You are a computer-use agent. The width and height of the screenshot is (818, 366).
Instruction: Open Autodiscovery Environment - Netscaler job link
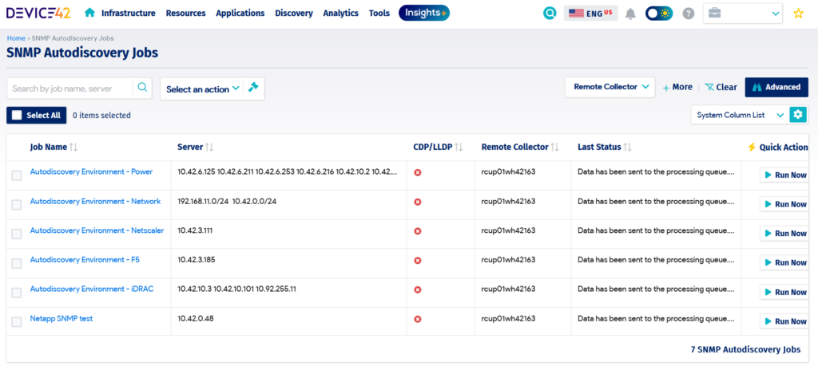(x=97, y=230)
